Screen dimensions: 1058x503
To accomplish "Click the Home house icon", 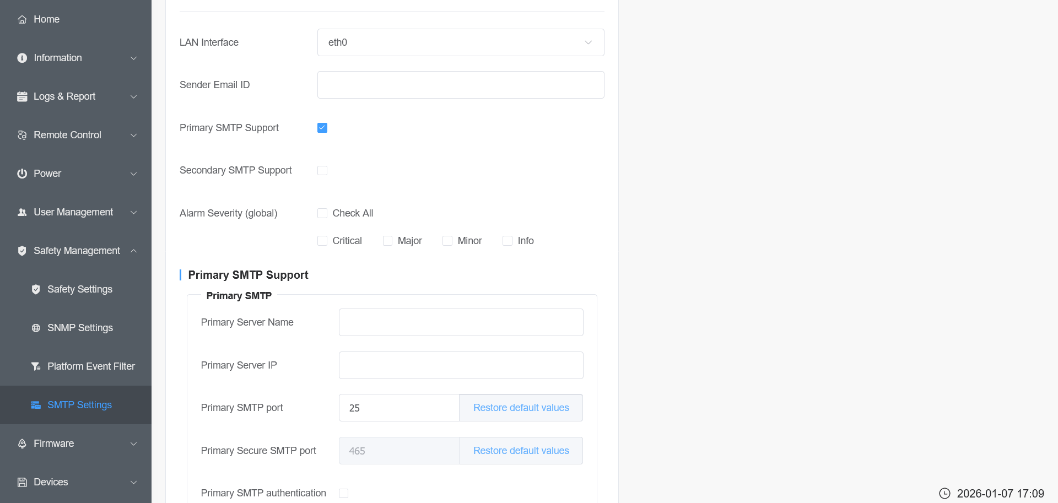I will (22, 20).
